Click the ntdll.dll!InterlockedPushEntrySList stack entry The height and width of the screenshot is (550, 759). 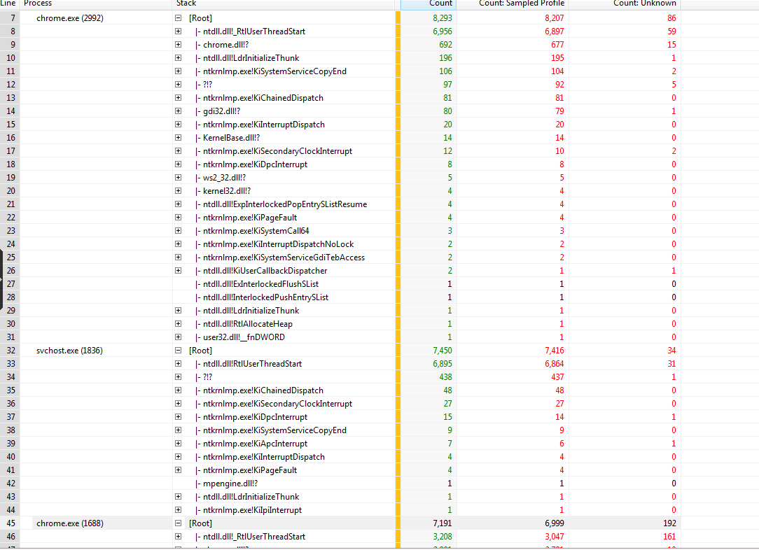[265, 297]
